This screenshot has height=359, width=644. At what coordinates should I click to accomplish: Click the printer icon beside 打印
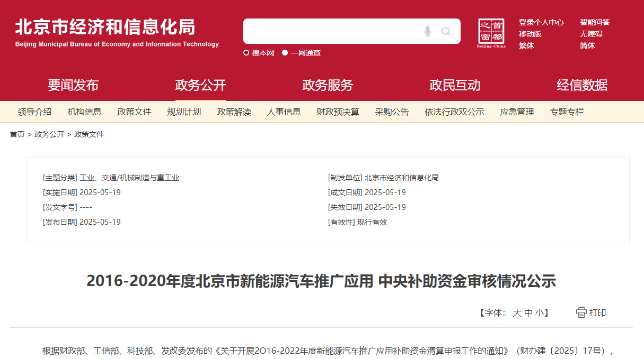point(581,312)
